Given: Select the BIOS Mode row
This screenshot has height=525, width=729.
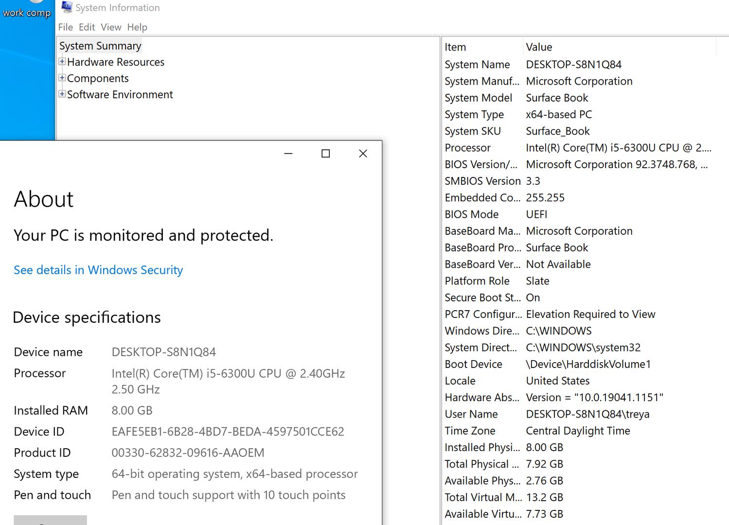Looking at the screenshot, I should pos(472,214).
